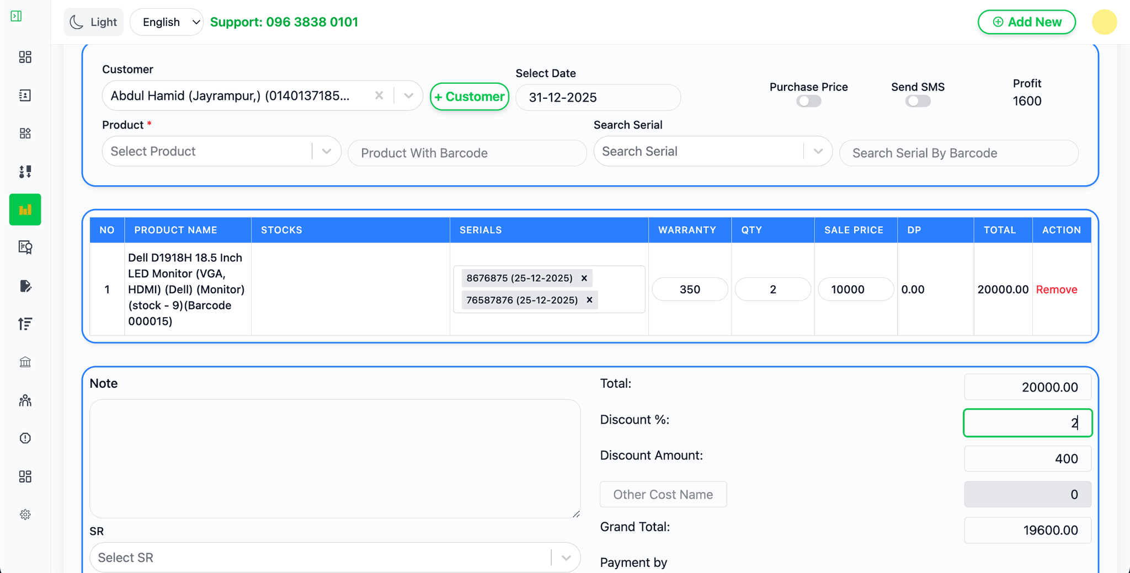
Task: Remove serial 8676875 tag
Action: point(584,278)
